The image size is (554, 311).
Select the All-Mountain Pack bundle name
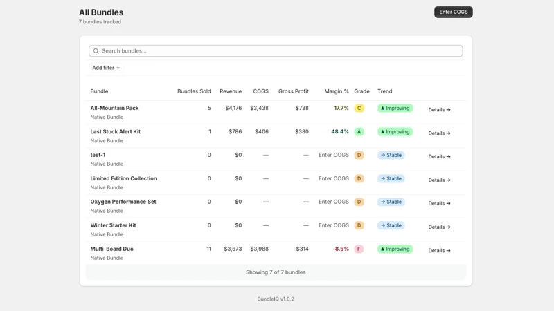click(114, 108)
